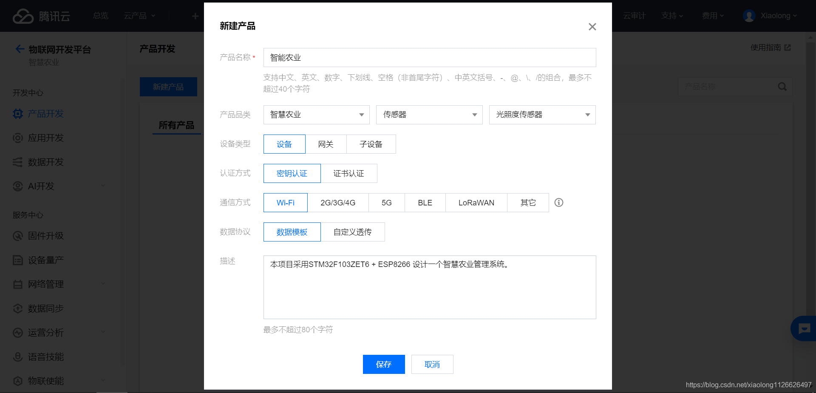
Task: Click the 语音技能 sidebar icon
Action: coord(18,357)
